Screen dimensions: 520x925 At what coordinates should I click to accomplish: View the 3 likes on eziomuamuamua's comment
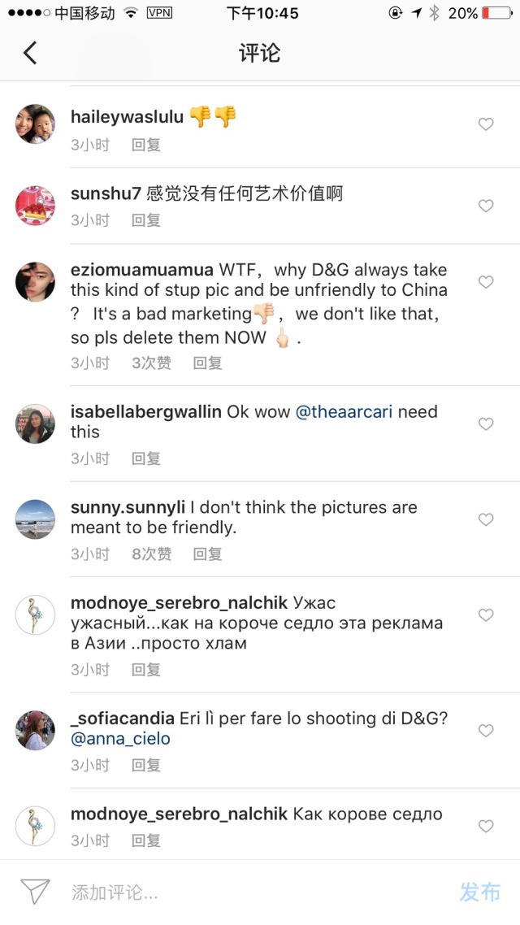coord(152,363)
